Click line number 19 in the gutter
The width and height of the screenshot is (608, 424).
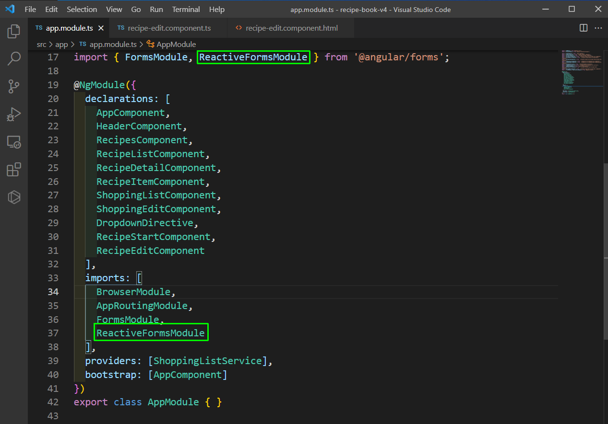tap(53, 85)
